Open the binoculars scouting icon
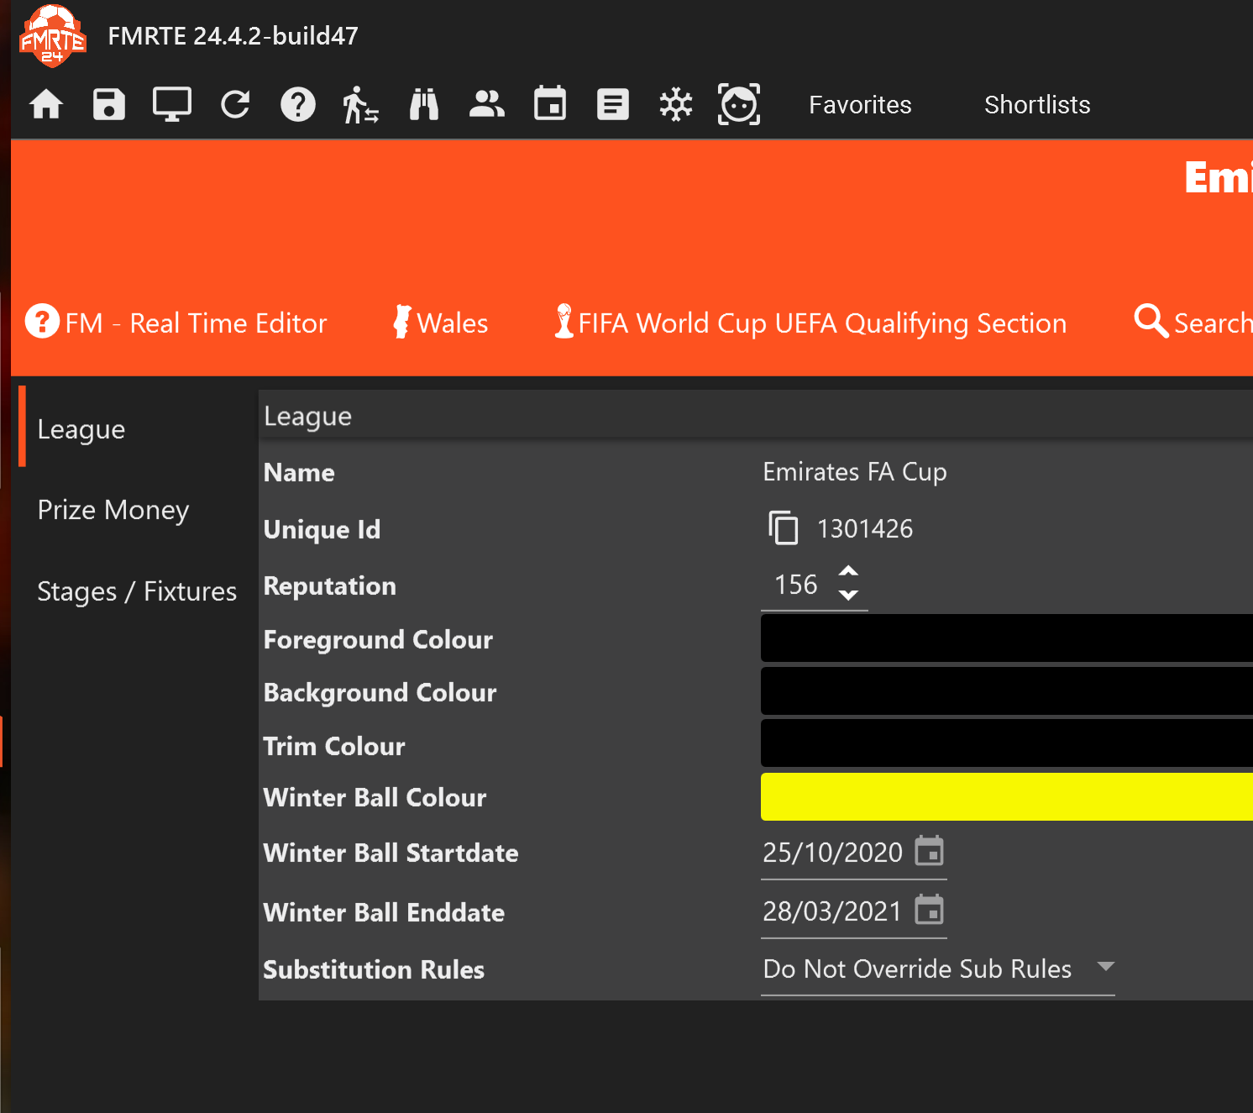1253x1113 pixels. pyautogui.click(x=424, y=105)
